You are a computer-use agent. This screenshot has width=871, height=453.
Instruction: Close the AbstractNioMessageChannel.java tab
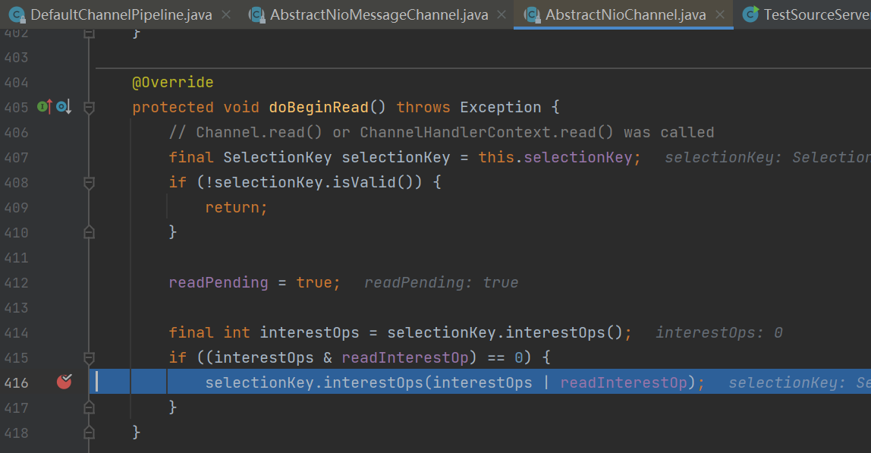coord(502,14)
